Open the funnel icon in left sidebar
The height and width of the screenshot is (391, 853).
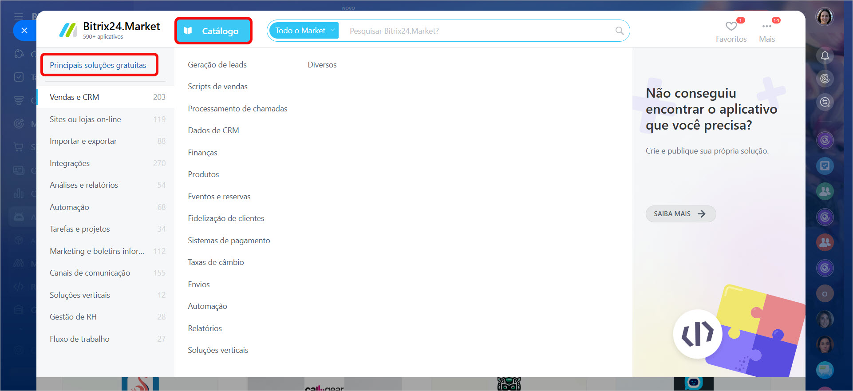tap(19, 100)
